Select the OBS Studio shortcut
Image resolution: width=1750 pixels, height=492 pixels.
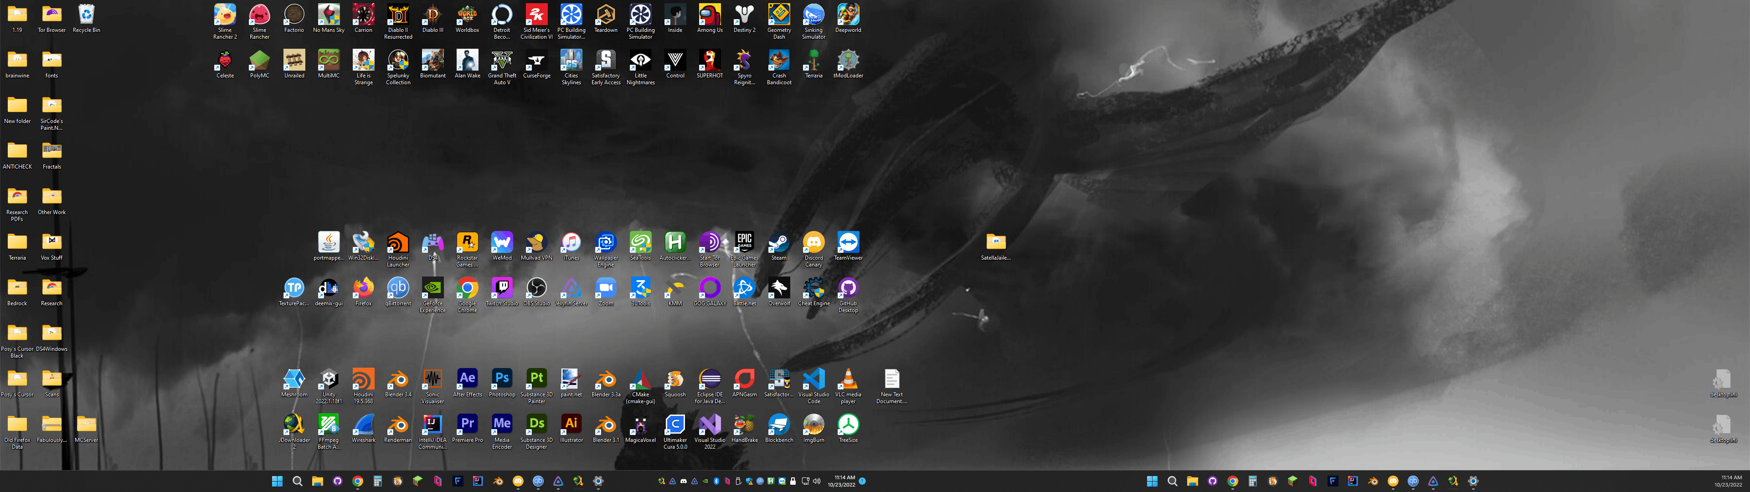[537, 292]
